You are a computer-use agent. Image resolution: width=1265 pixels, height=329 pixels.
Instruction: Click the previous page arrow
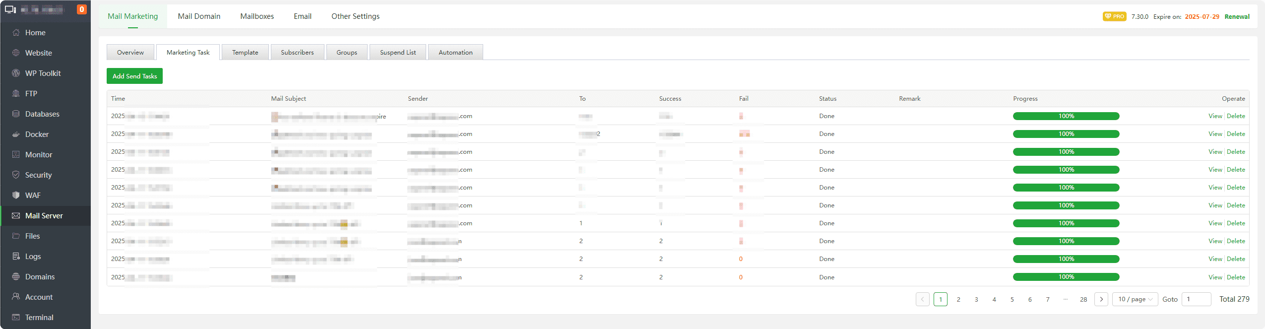(923, 299)
